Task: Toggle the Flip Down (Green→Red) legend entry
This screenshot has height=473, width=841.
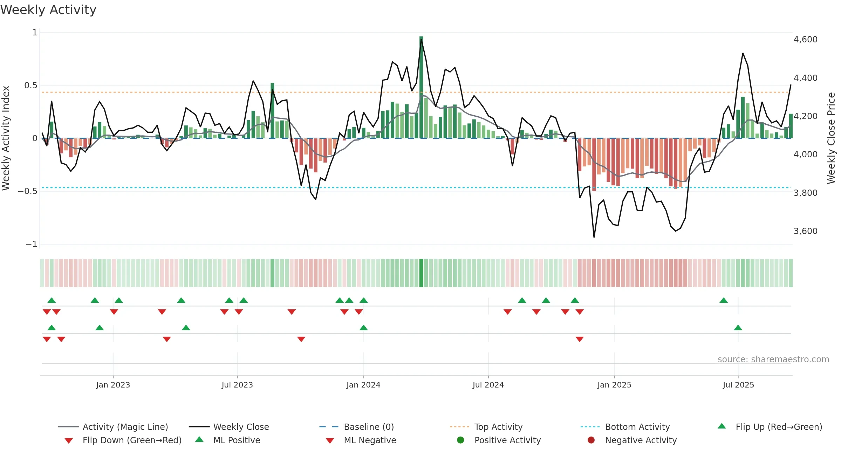Action: coord(123,440)
